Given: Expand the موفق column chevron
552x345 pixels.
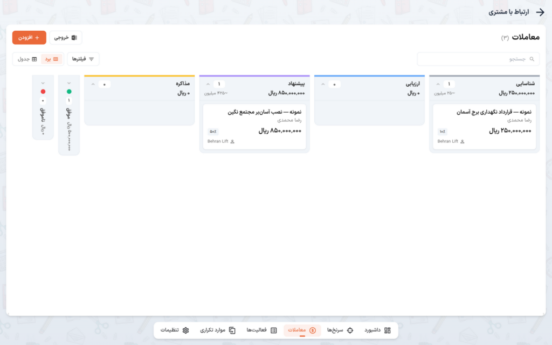Looking at the screenshot, I should [x=69, y=83].
